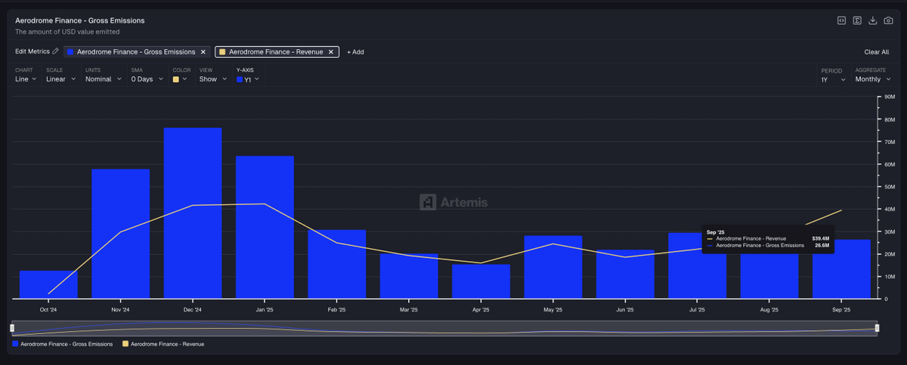Click the Feb '25 emissions bar
The height and width of the screenshot is (365, 907).
pyautogui.click(x=336, y=265)
